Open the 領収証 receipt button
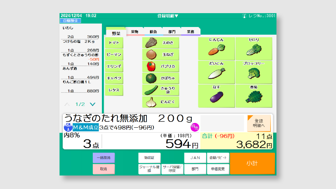Image resolution: width=336 pixels, height=189 pixels. click(149, 158)
